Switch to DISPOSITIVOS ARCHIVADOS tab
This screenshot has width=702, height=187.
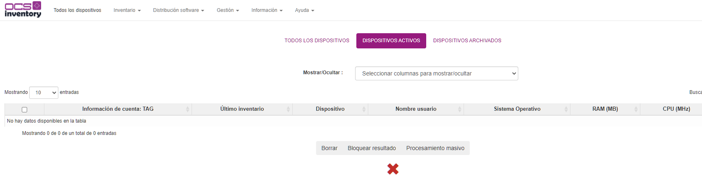pyautogui.click(x=467, y=41)
